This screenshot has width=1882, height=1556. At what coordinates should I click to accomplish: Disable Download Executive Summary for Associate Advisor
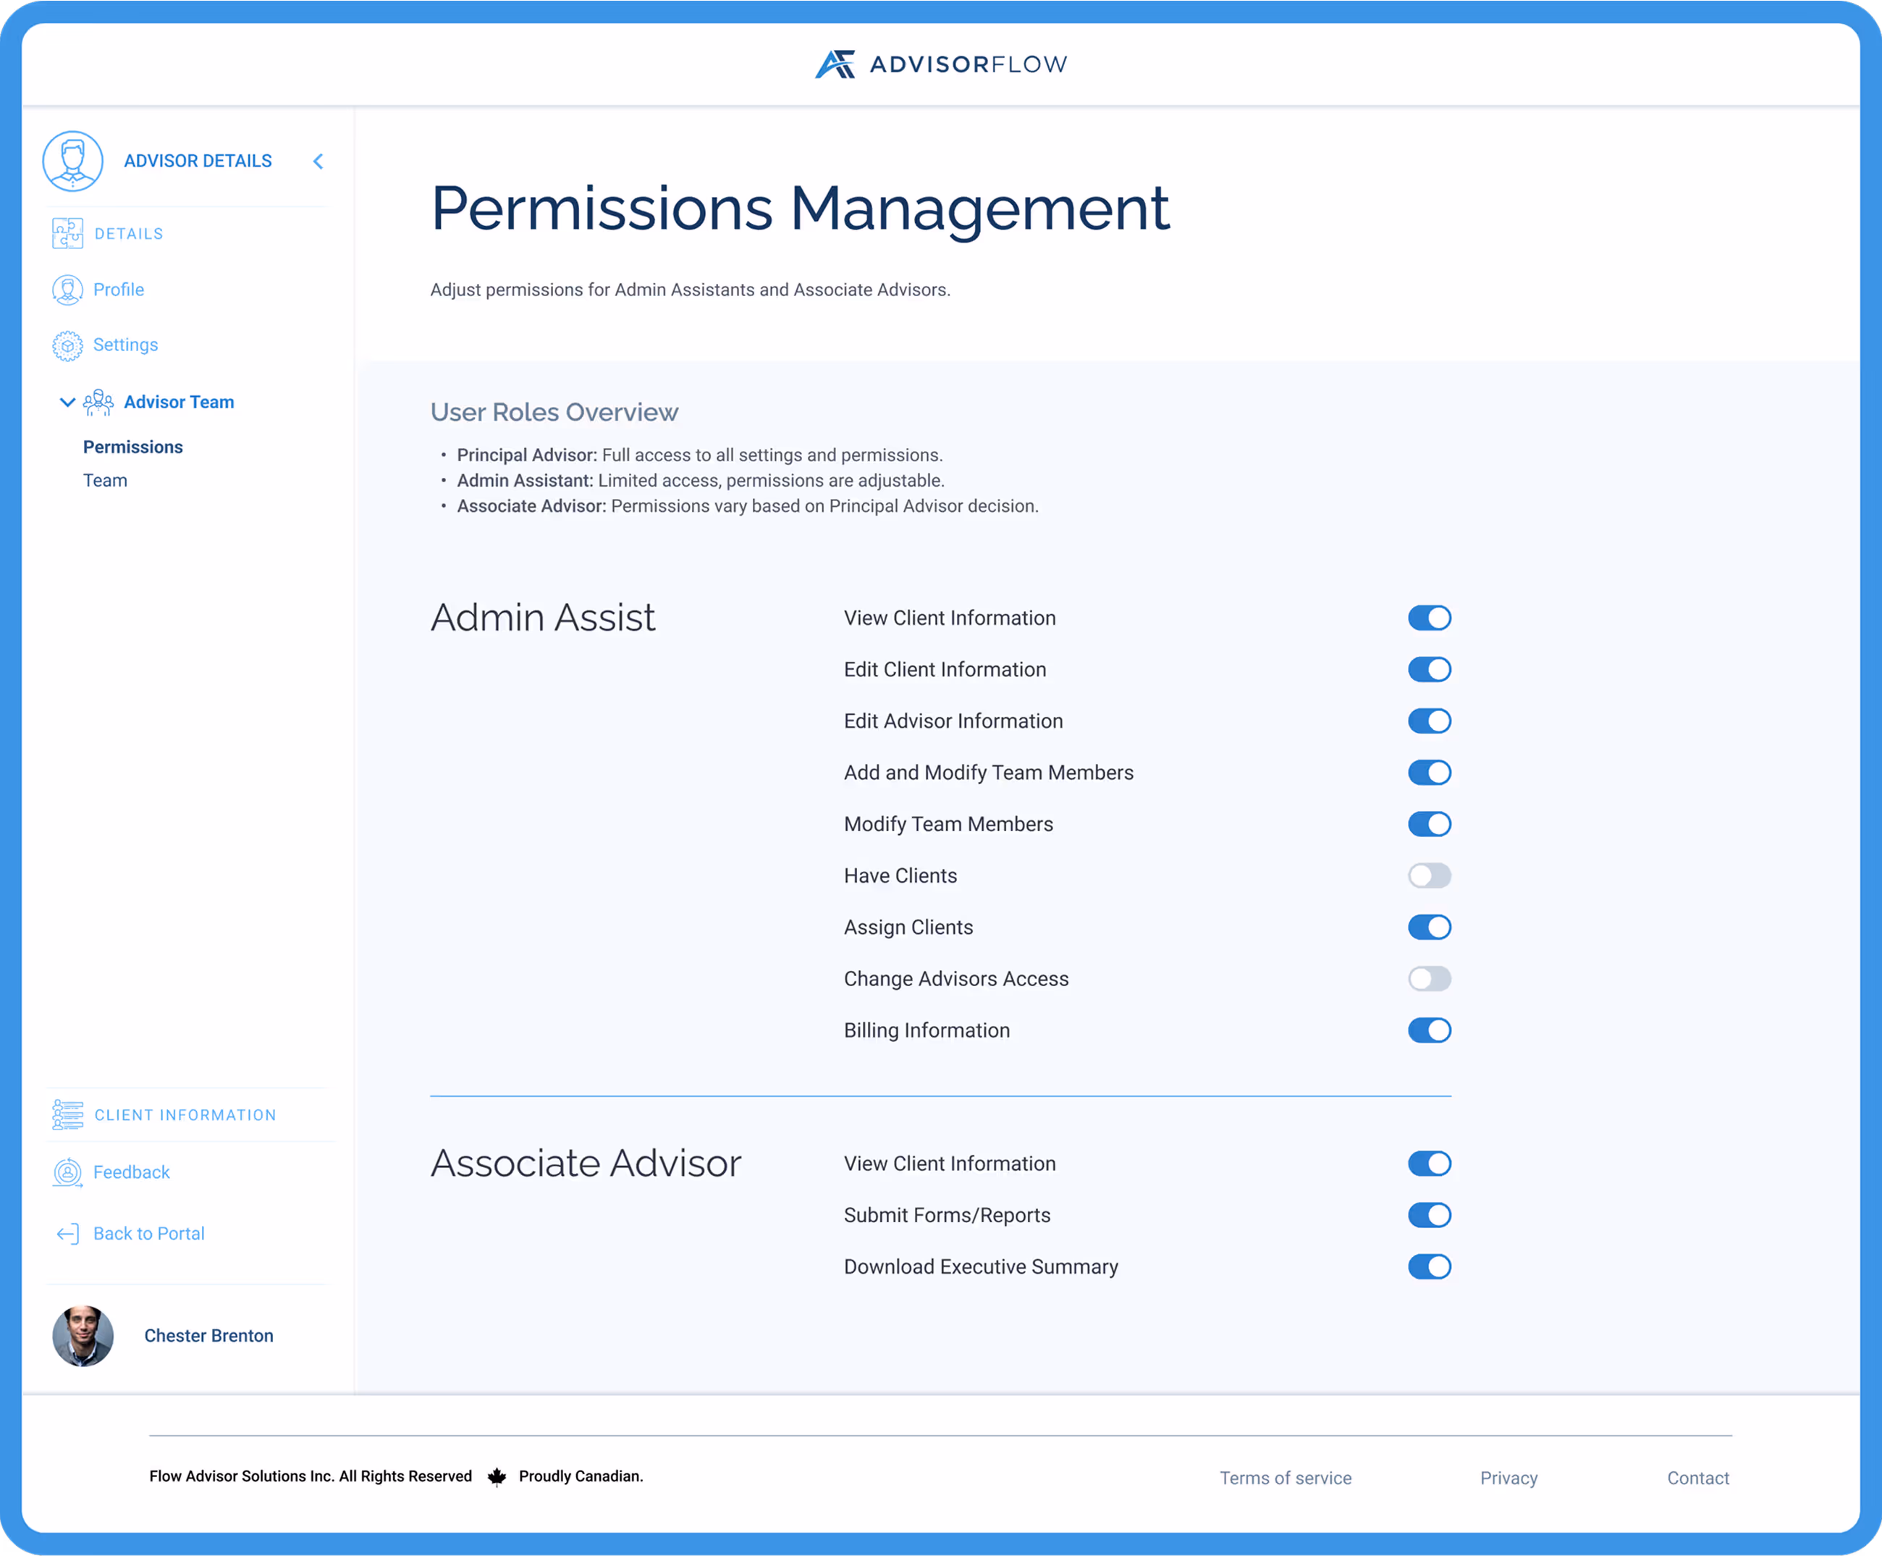click(x=1430, y=1266)
